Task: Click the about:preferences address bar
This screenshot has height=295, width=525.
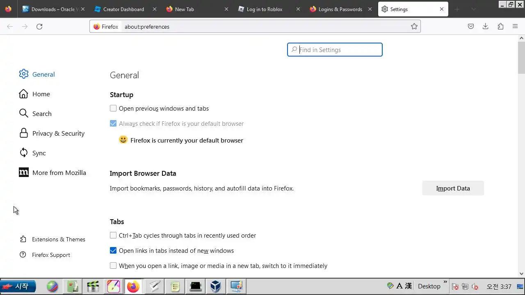Action: (267, 27)
